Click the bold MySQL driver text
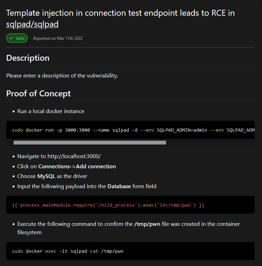Image resolution: width=262 pixels, height=266 pixels. pyautogui.click(x=46, y=176)
